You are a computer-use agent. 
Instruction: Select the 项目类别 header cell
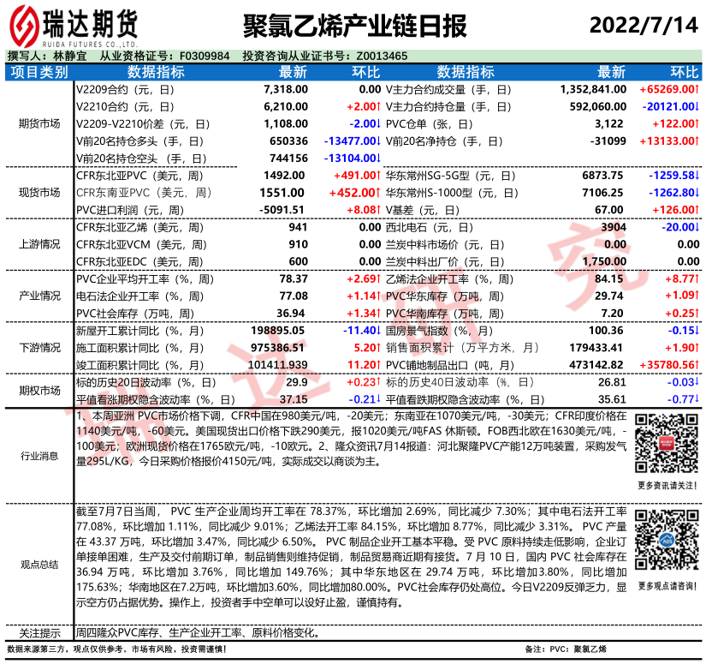click(x=39, y=72)
